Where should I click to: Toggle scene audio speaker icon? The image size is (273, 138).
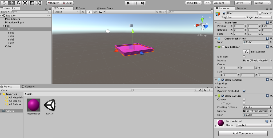pyautogui.click(x=95, y=12)
